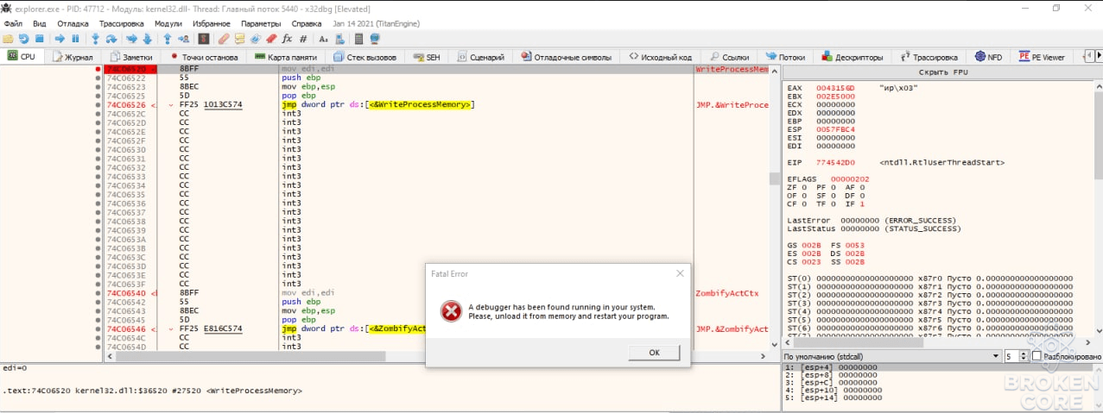Click the Restart program toolbar icon
This screenshot has width=1103, height=413.
click(x=23, y=39)
